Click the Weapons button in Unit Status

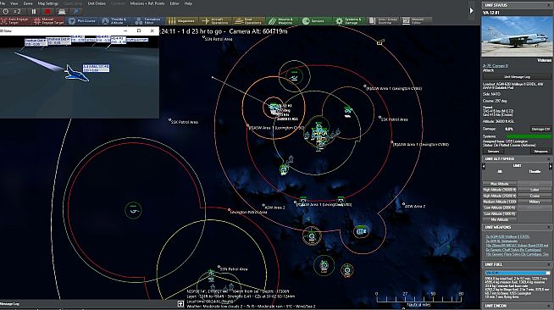click(x=540, y=151)
